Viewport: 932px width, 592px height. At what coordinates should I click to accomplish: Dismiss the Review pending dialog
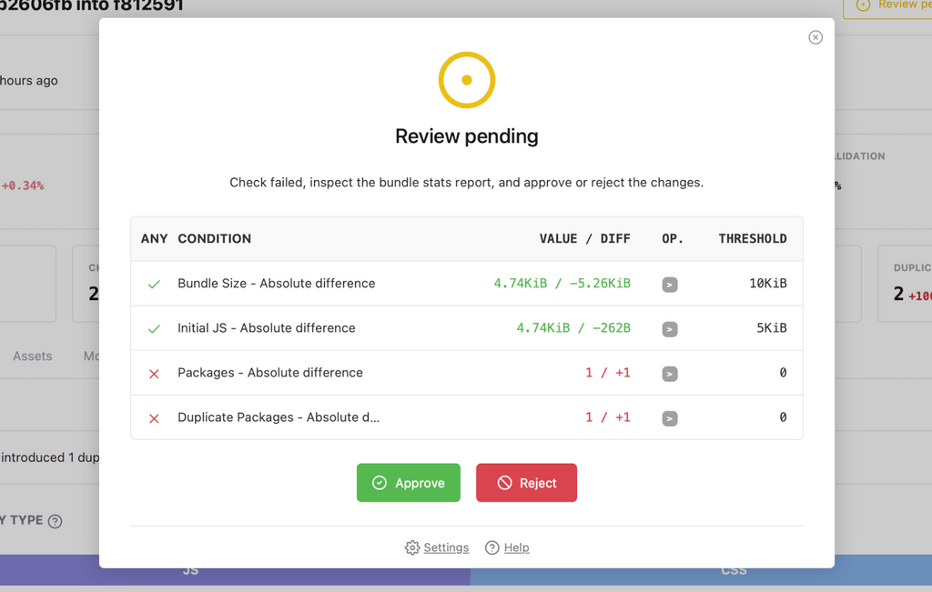tap(815, 37)
